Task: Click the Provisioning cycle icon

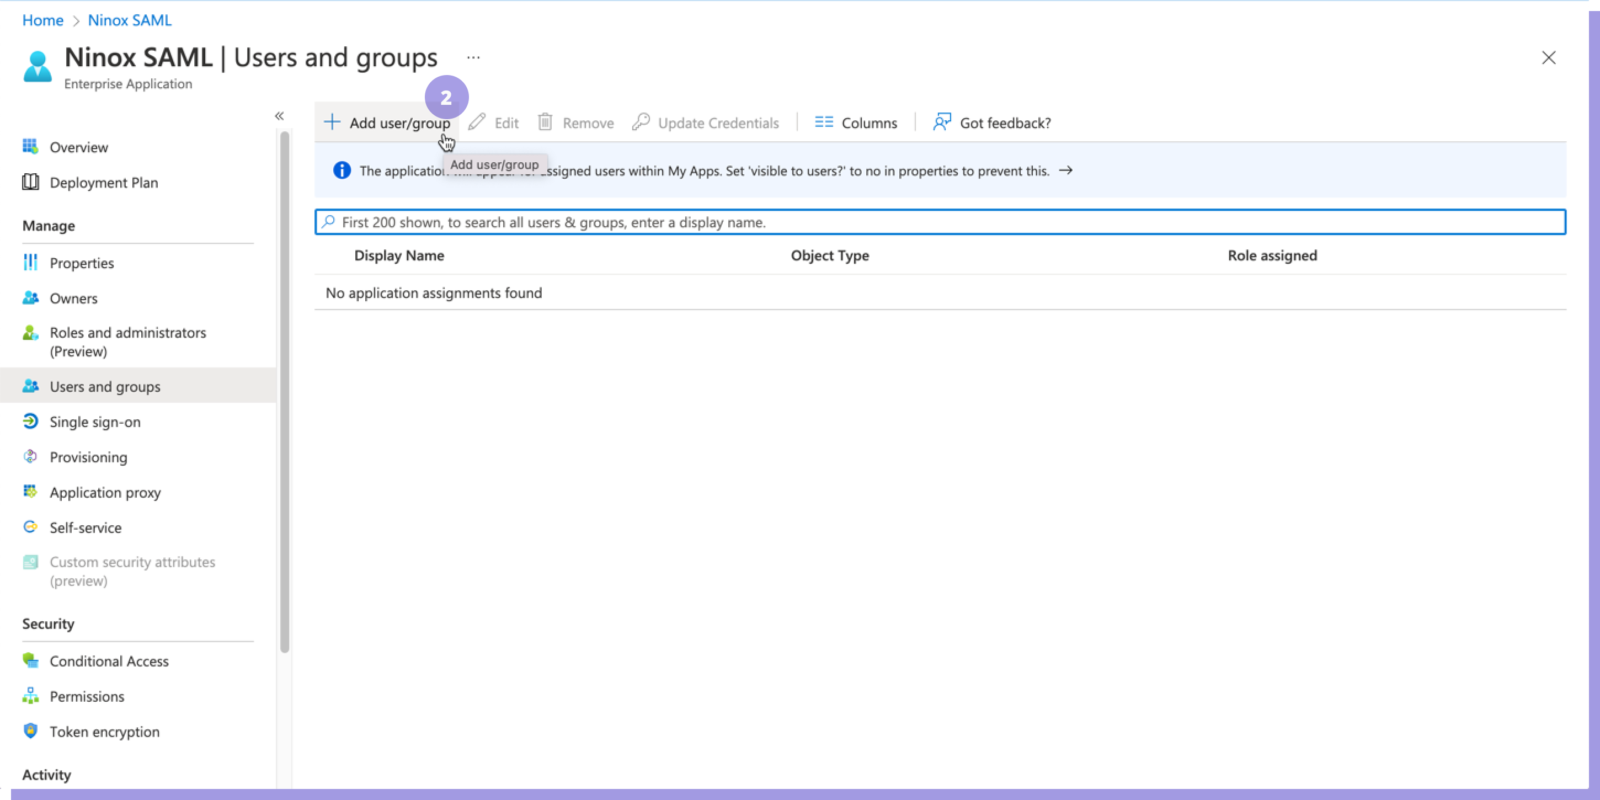Action: pyautogui.click(x=30, y=456)
